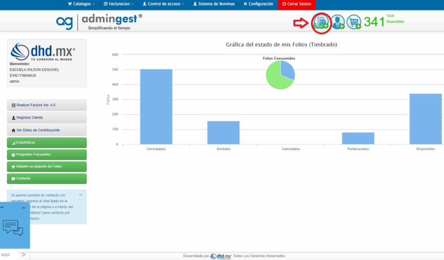Type in the chat message input field
The width and height of the screenshot is (444, 260).
point(9,255)
